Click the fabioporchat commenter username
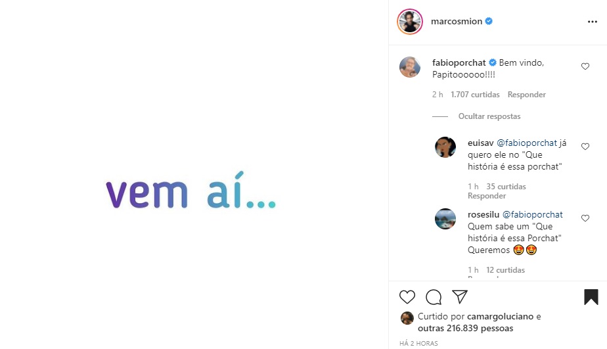This screenshot has width=607, height=349. pyautogui.click(x=459, y=62)
